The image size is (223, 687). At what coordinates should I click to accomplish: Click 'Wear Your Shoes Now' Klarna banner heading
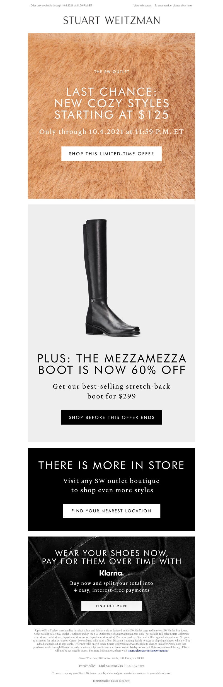(111, 557)
